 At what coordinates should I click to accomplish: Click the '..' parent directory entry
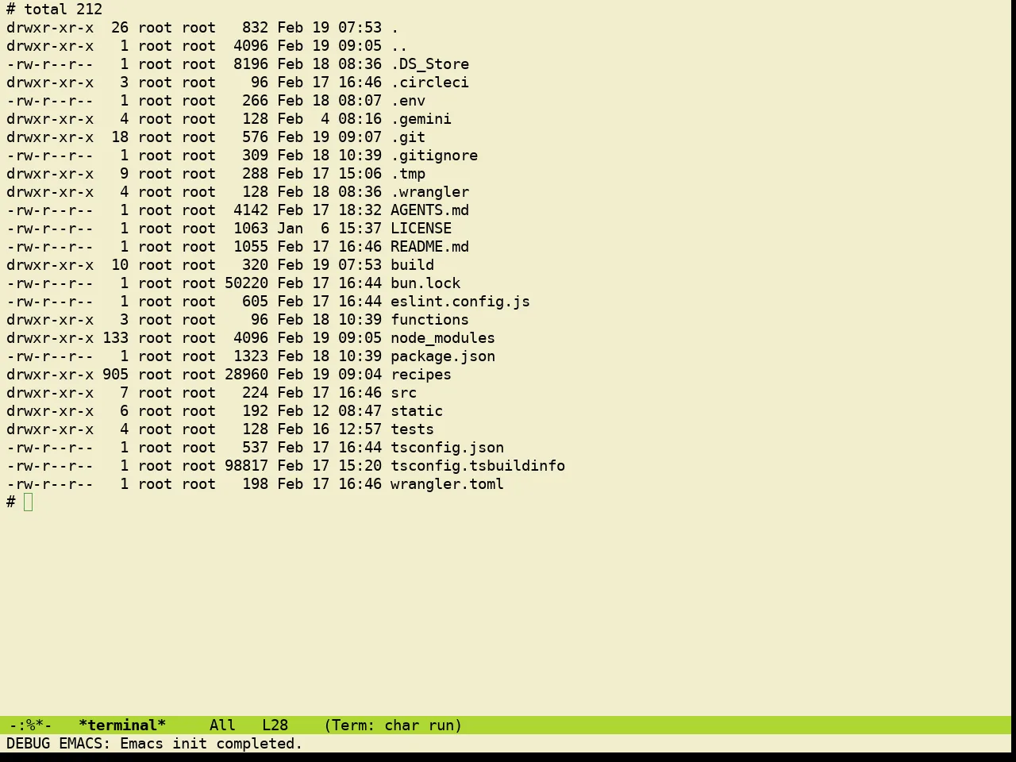point(399,46)
